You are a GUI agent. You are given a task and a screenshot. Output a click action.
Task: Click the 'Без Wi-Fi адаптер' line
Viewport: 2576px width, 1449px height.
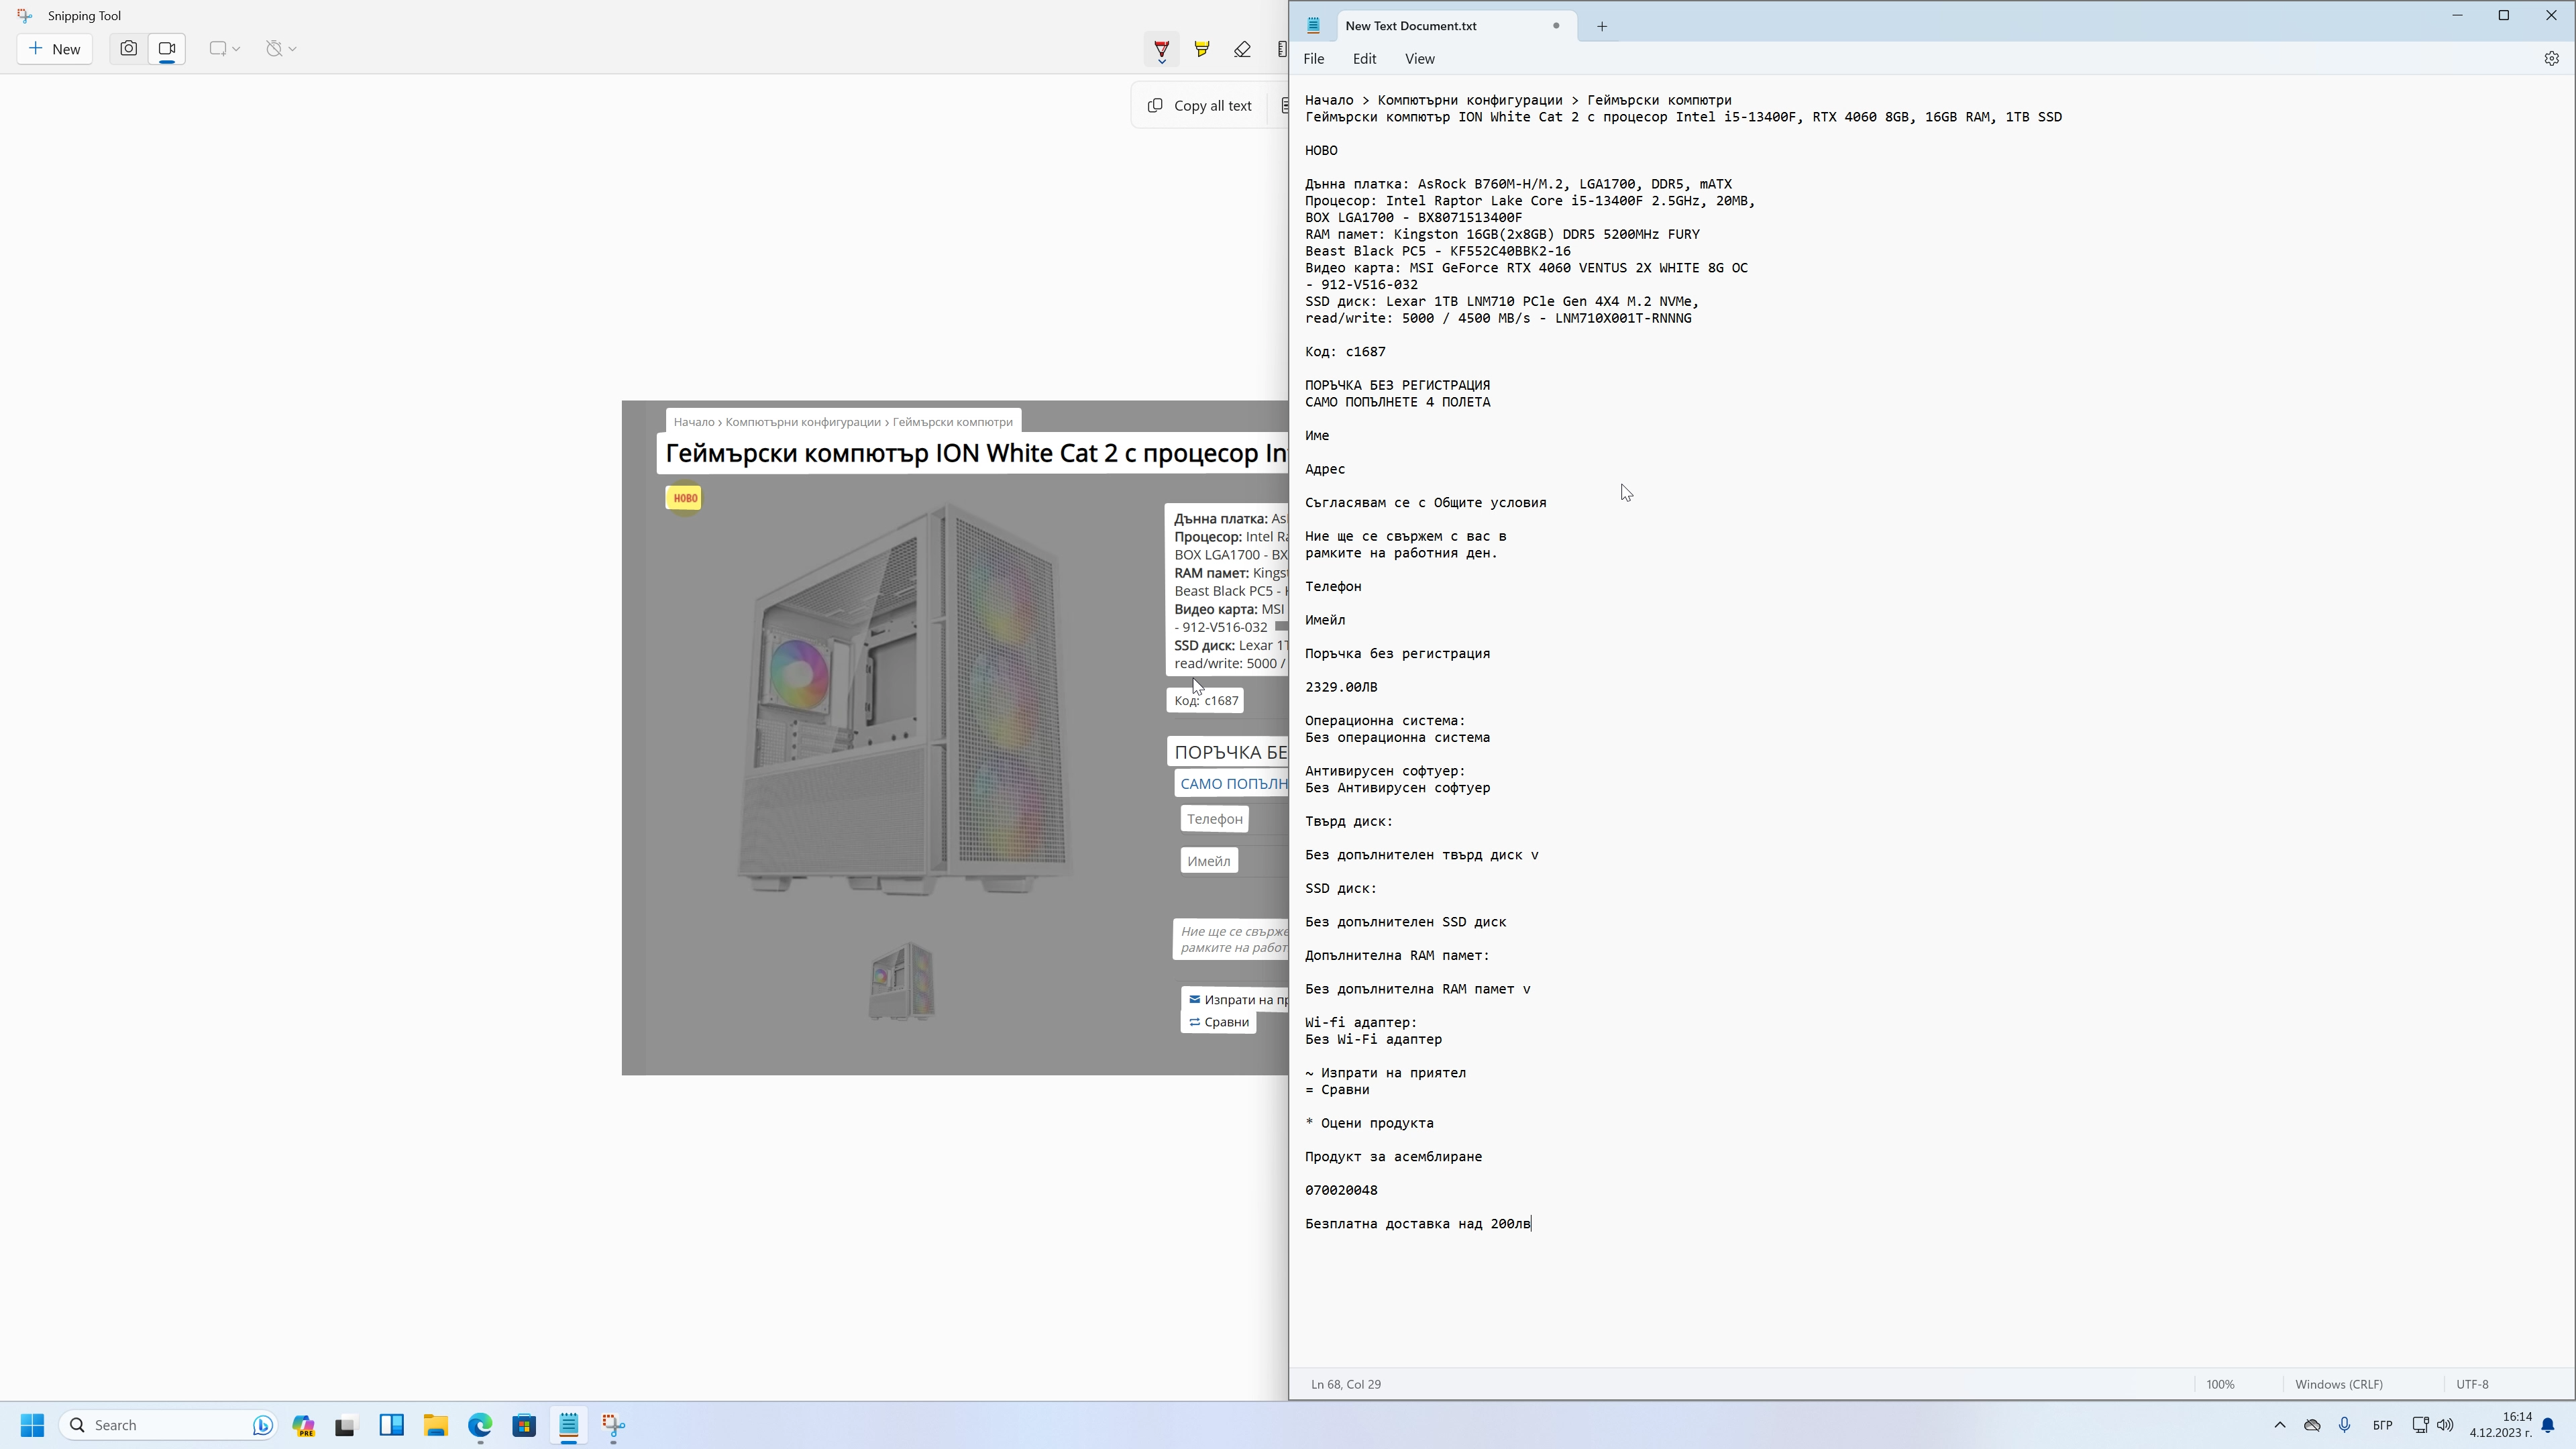click(1373, 1040)
